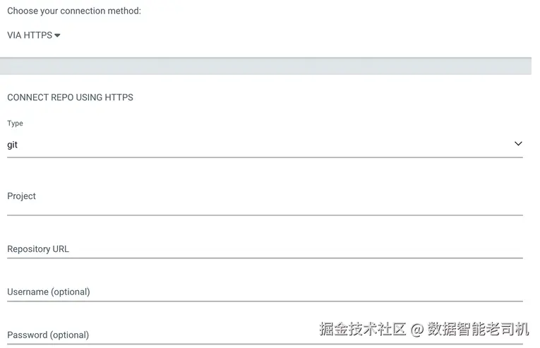Screen dimensions: 540x348
Task: Select the git value text
Action: click(12, 145)
